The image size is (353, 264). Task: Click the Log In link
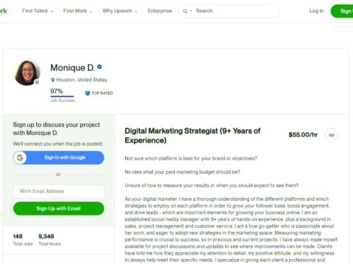click(316, 11)
